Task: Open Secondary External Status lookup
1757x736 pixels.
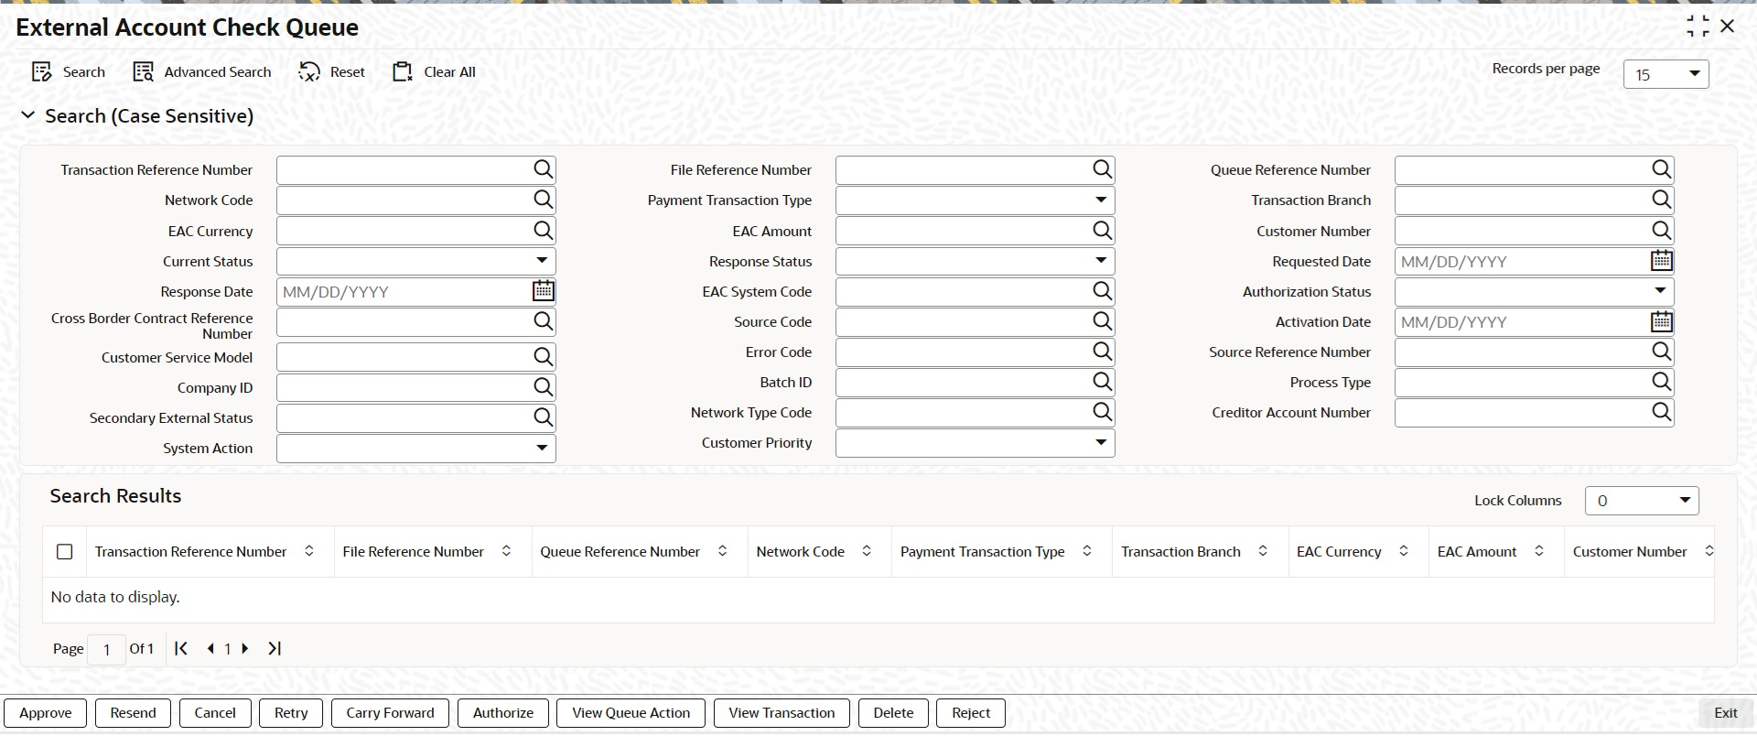Action: (x=544, y=417)
